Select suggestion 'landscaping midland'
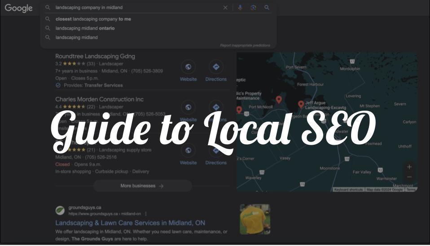Viewport: 430px width, 246px height. pos(76,38)
